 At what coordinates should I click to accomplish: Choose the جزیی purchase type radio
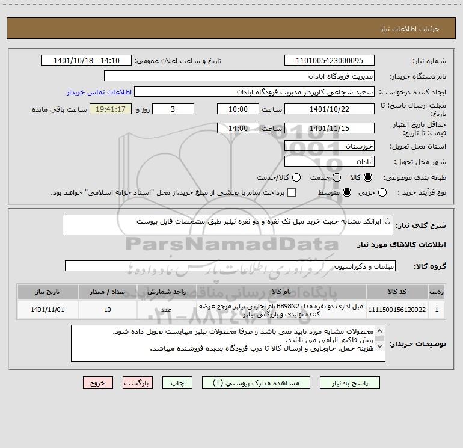[x=382, y=192]
